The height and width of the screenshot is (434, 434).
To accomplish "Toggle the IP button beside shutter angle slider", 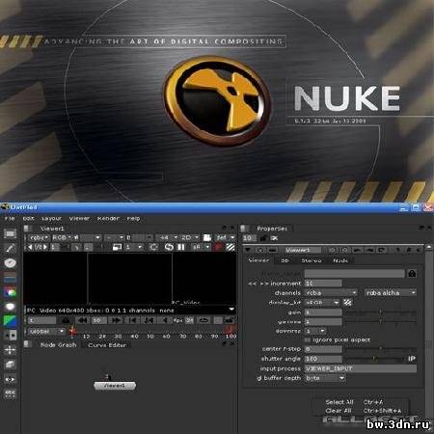I will pyautogui.click(x=412, y=359).
